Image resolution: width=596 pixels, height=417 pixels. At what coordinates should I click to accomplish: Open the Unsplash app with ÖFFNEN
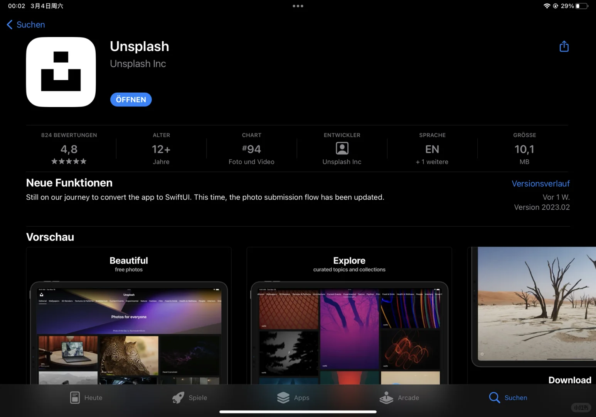tap(131, 100)
